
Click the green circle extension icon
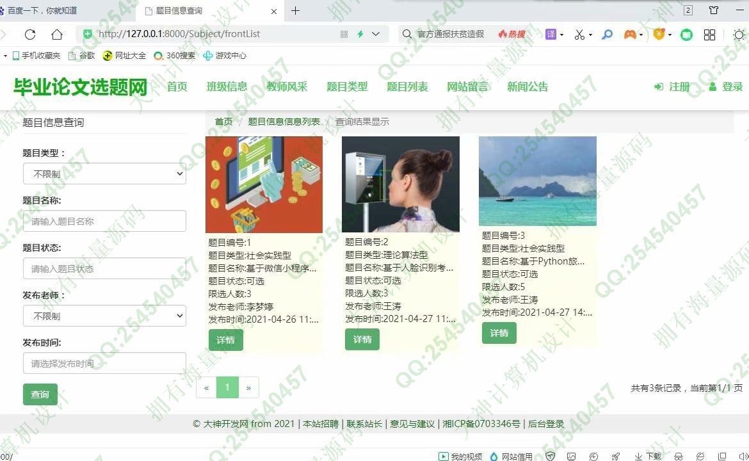tap(686, 35)
